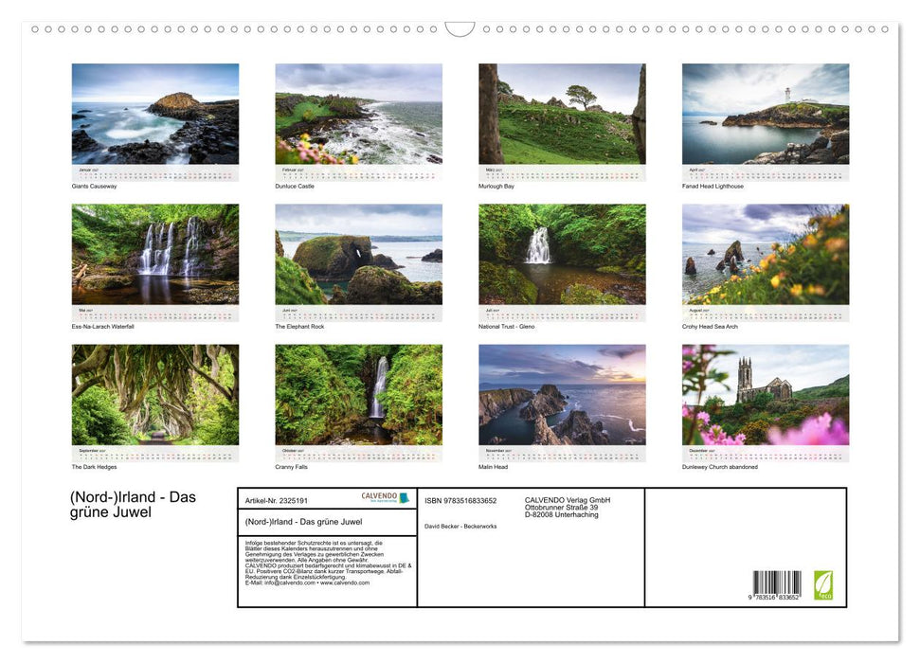Click 'Artikel-Nr. 2325191' text

pyautogui.click(x=276, y=500)
